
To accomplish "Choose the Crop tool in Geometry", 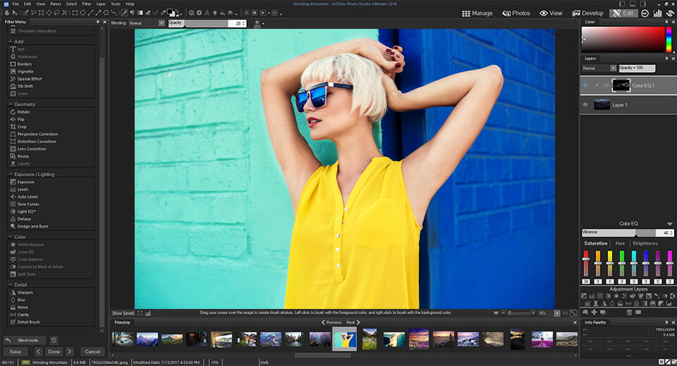I will (22, 127).
